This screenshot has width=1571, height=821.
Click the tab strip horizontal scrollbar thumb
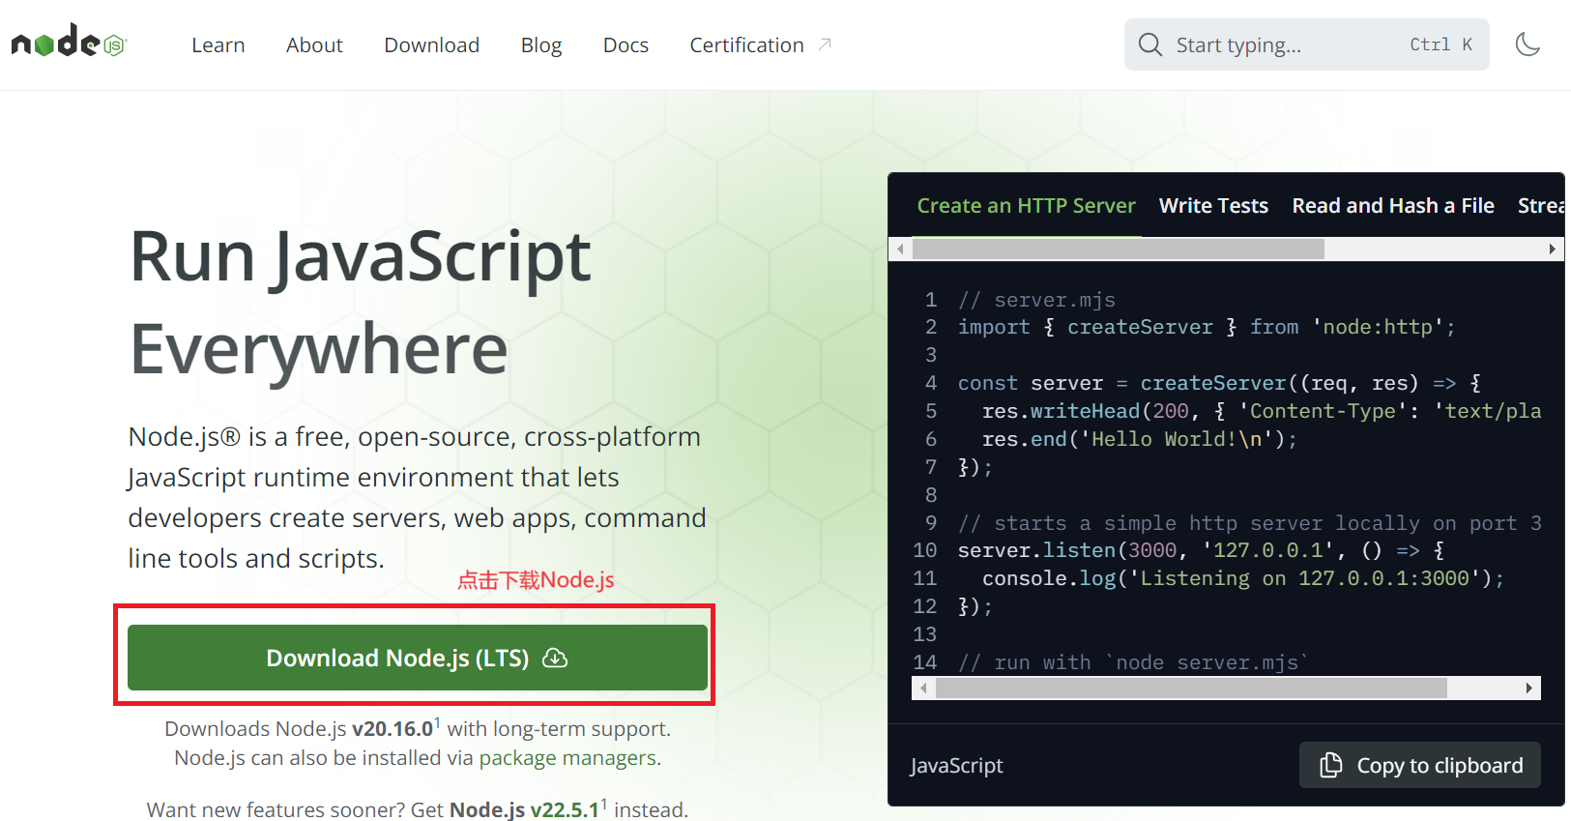1119,249
